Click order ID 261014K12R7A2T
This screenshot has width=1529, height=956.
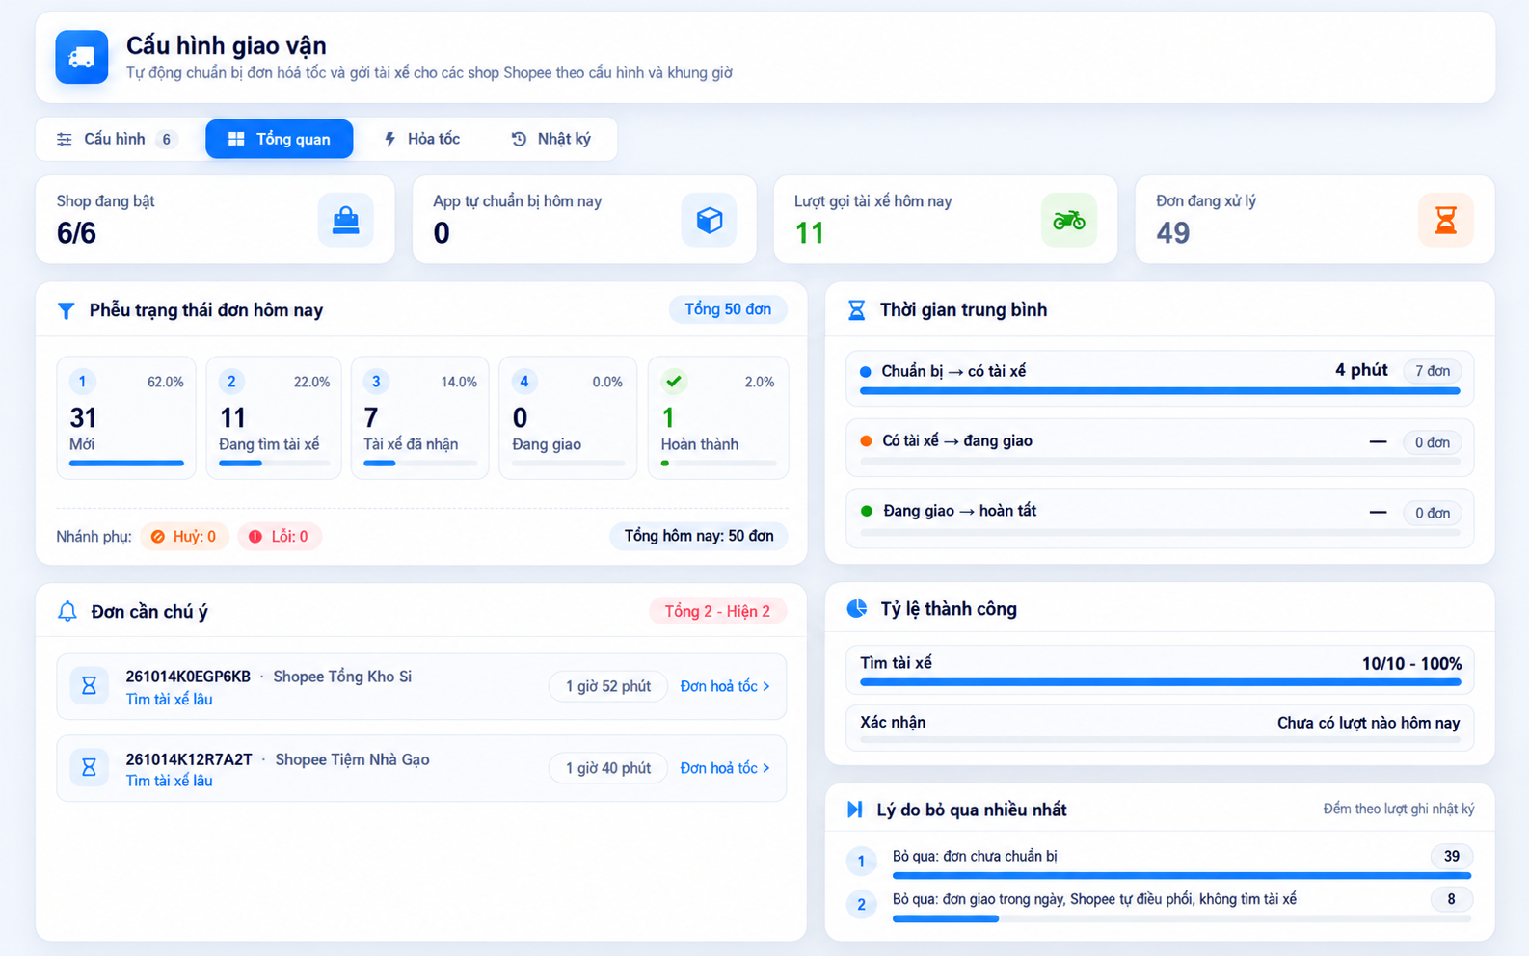pos(189,759)
